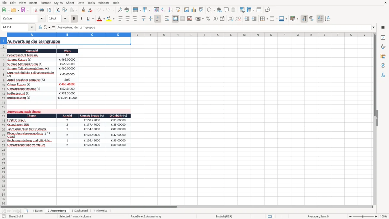Click the 100% zoom level
This screenshot has width=389, height=219.
tap(383, 216)
